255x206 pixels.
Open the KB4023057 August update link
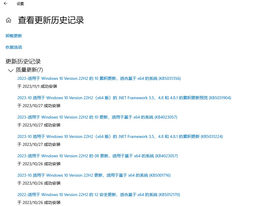[x=97, y=156]
